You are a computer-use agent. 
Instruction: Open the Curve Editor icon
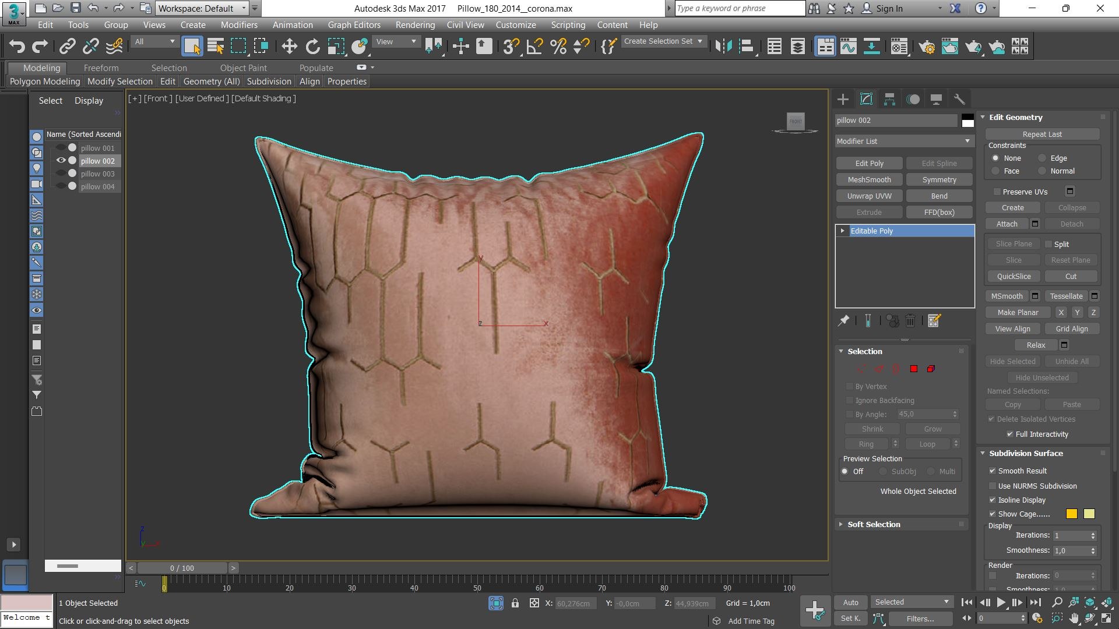coord(849,47)
